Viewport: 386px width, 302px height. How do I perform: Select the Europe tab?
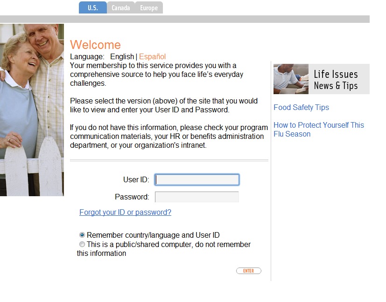149,7
